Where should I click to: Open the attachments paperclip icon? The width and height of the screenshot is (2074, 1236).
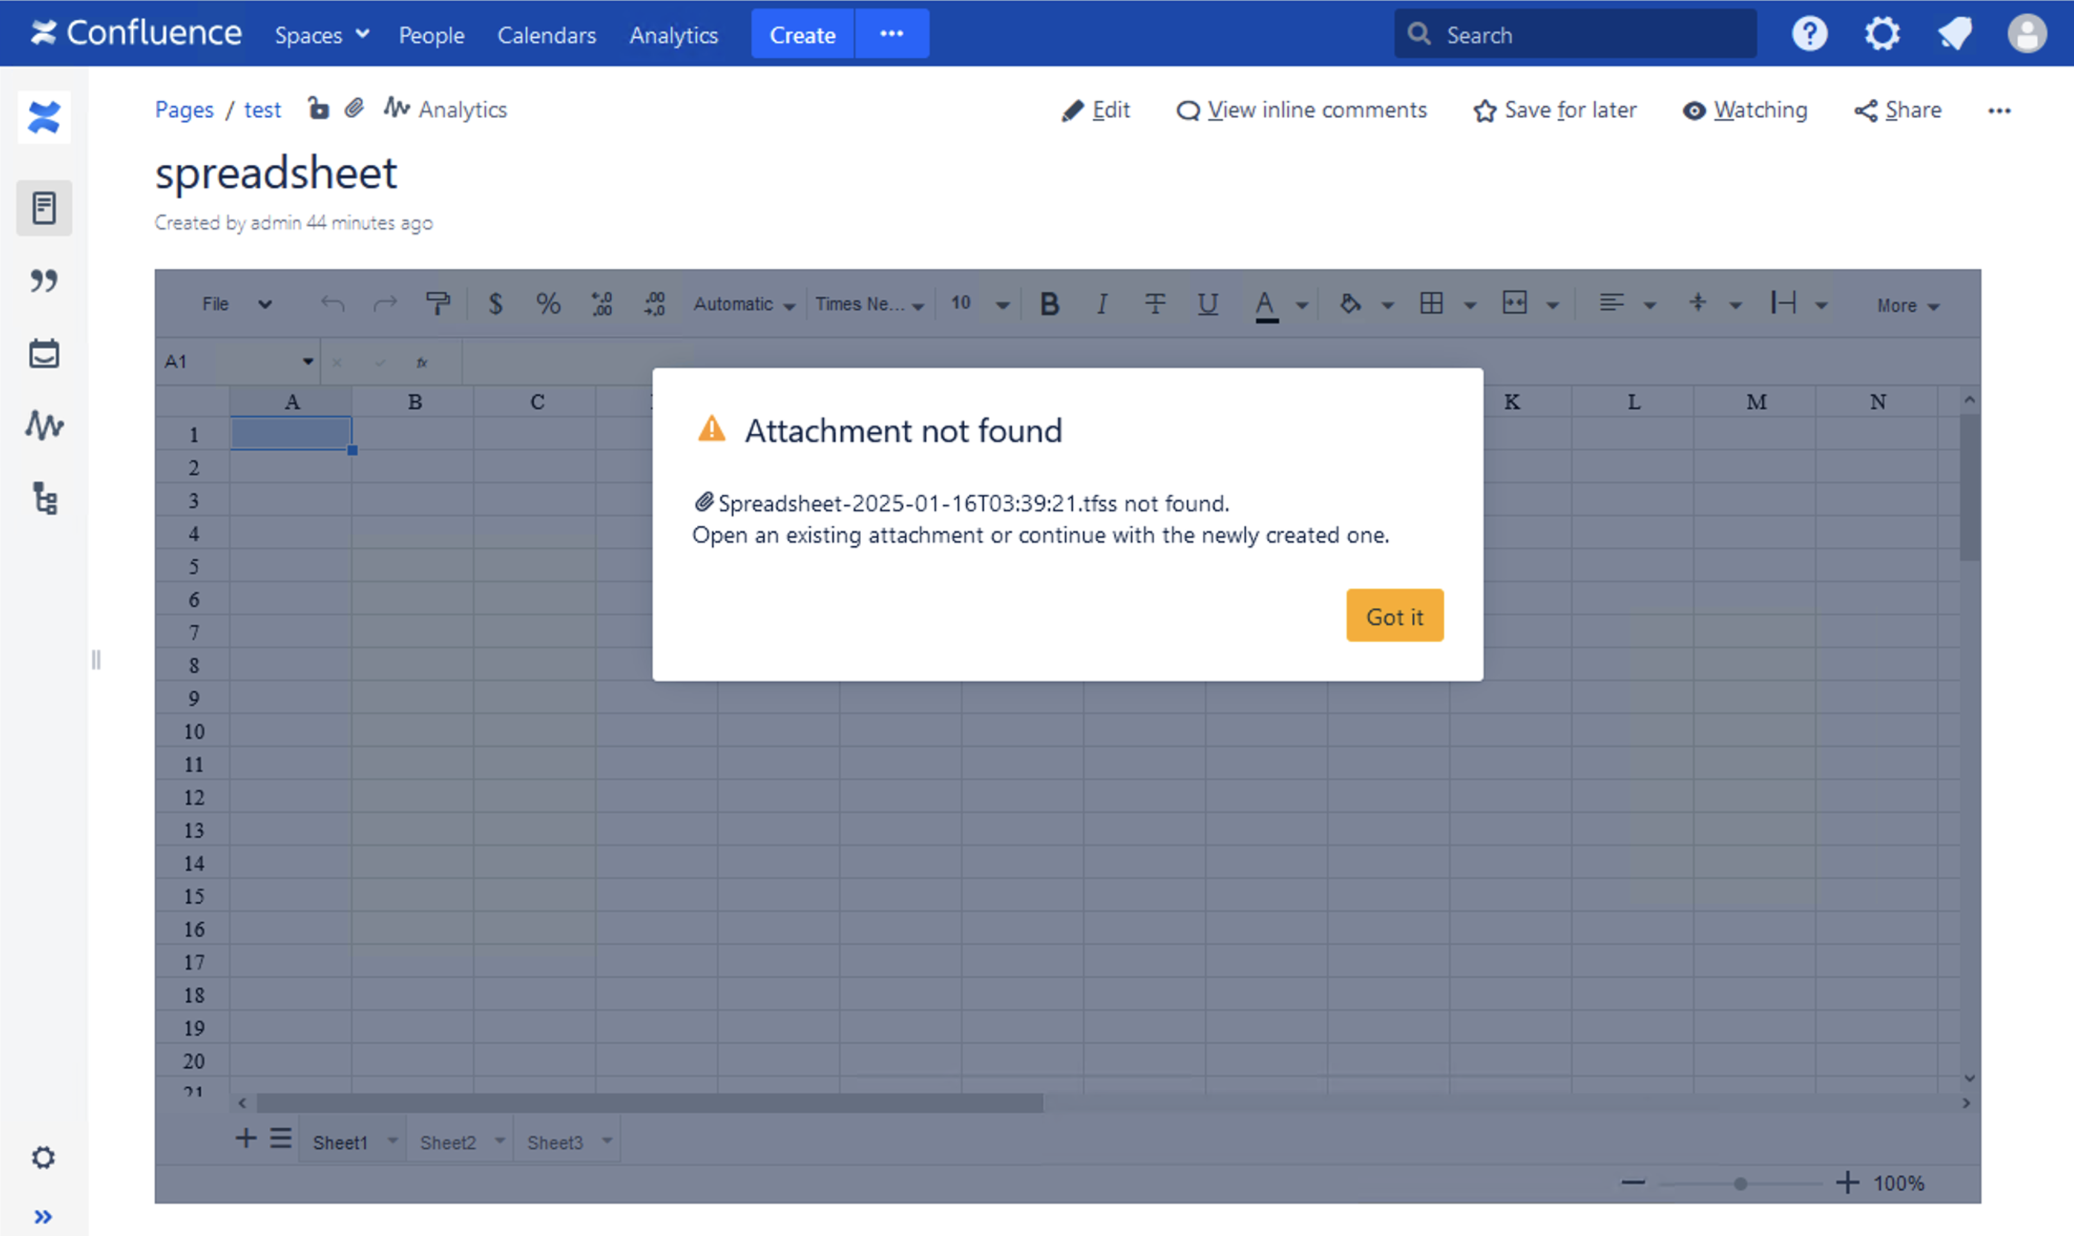[355, 109]
